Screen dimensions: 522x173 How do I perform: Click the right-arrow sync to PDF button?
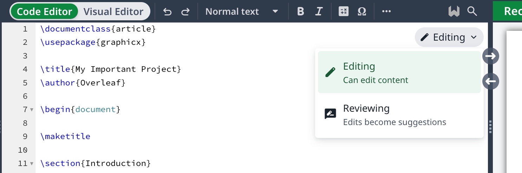point(491,56)
